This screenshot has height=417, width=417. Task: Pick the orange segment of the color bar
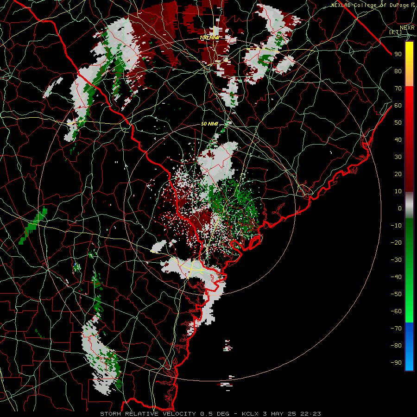[409, 78]
